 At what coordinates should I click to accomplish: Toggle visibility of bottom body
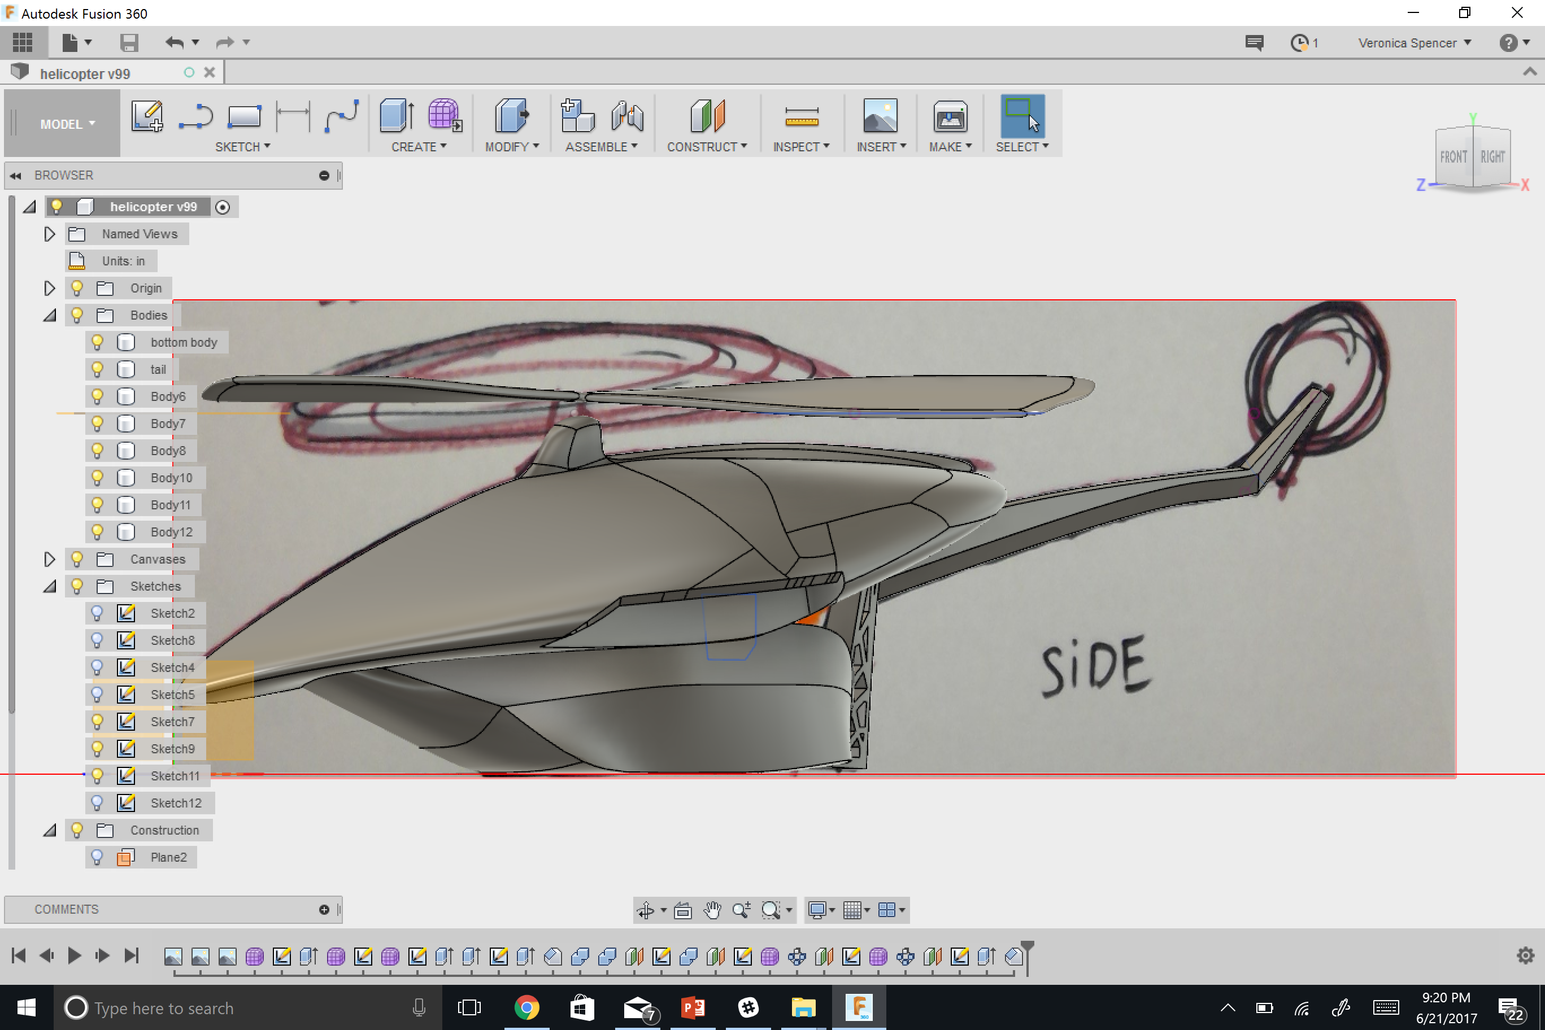tap(97, 342)
